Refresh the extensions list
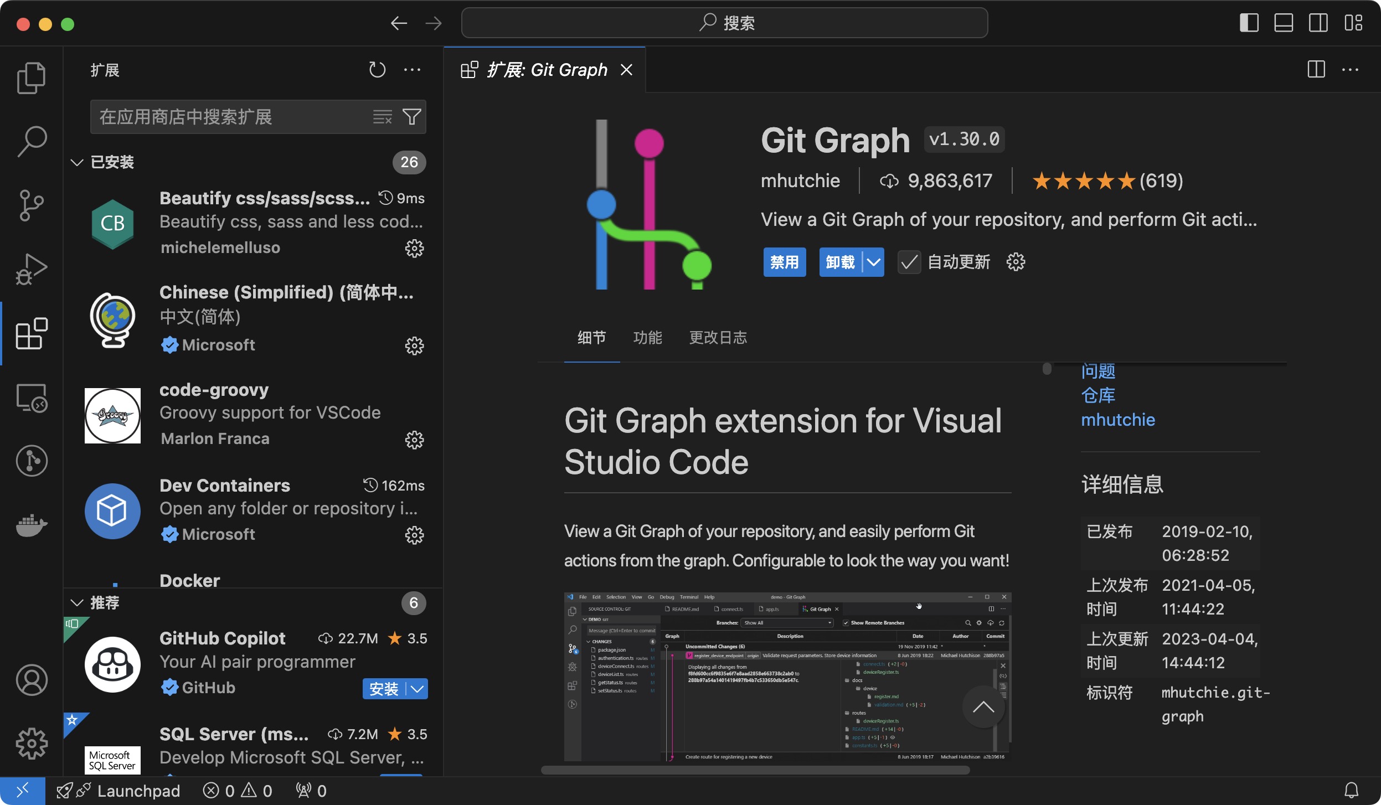1381x805 pixels. pyautogui.click(x=377, y=69)
